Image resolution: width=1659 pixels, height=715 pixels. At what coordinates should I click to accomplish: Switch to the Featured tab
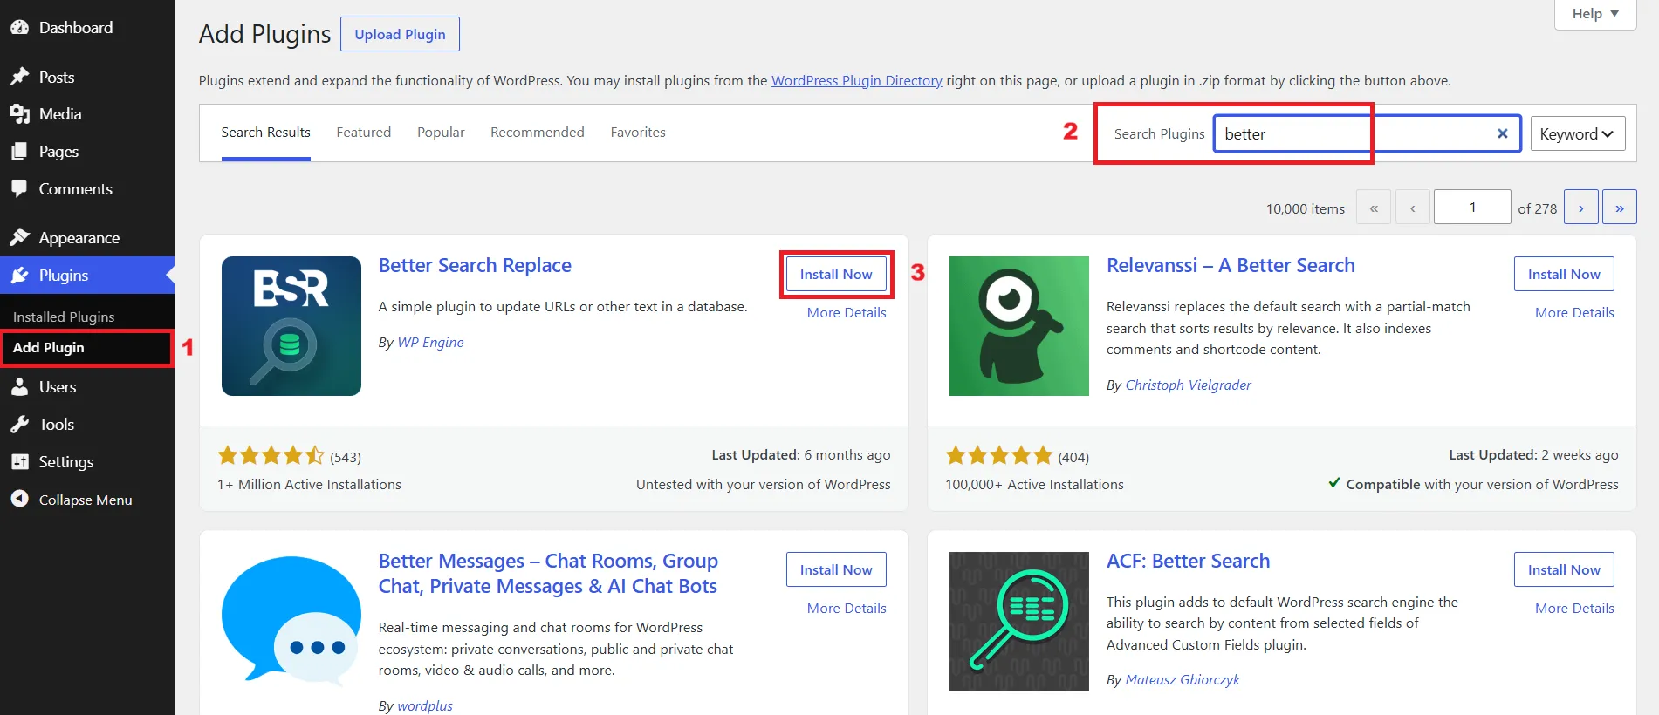(364, 133)
